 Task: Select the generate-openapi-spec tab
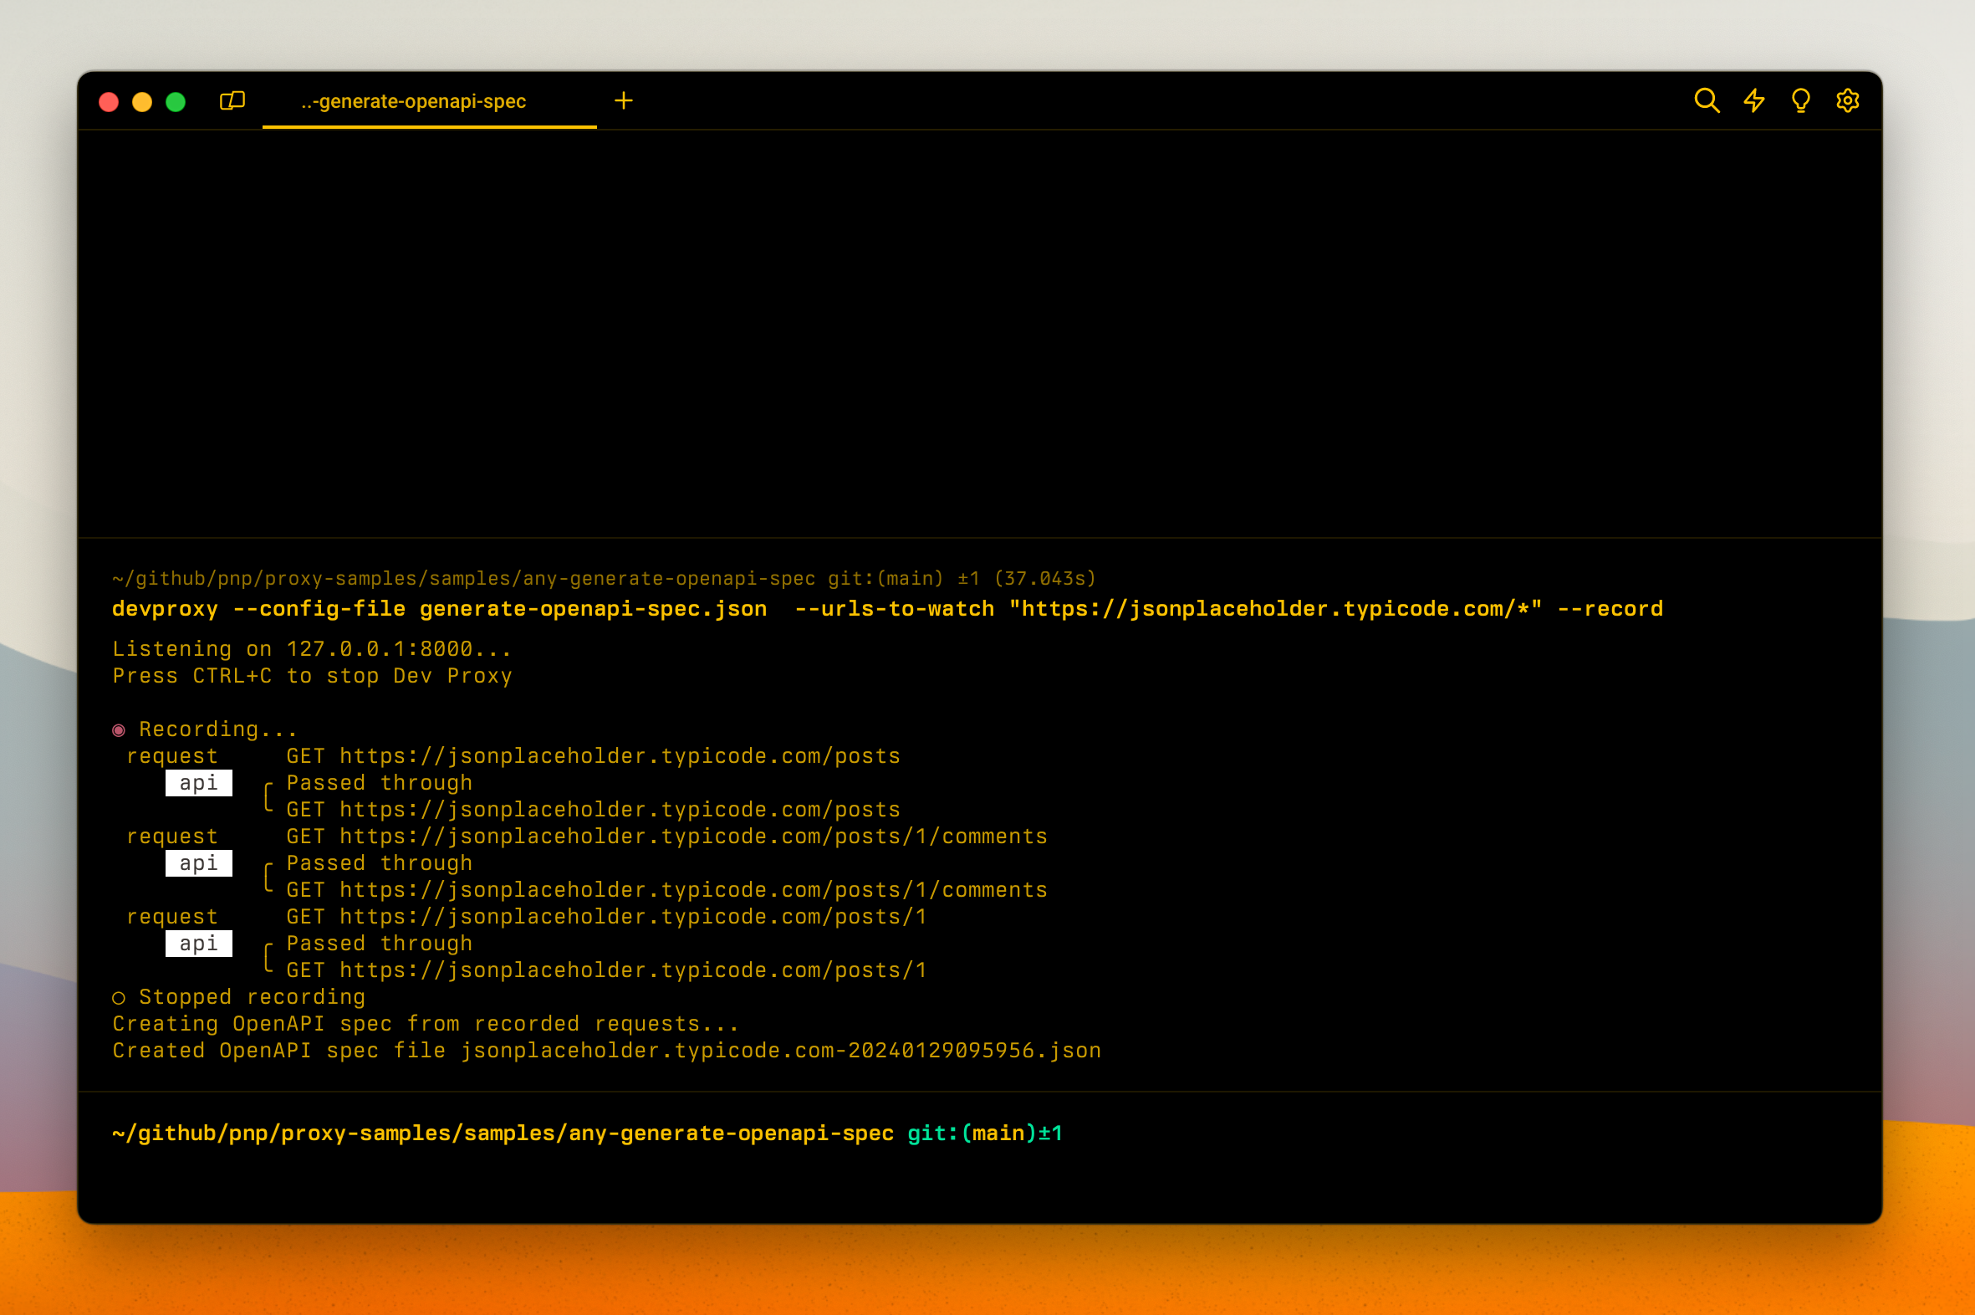[x=414, y=100]
